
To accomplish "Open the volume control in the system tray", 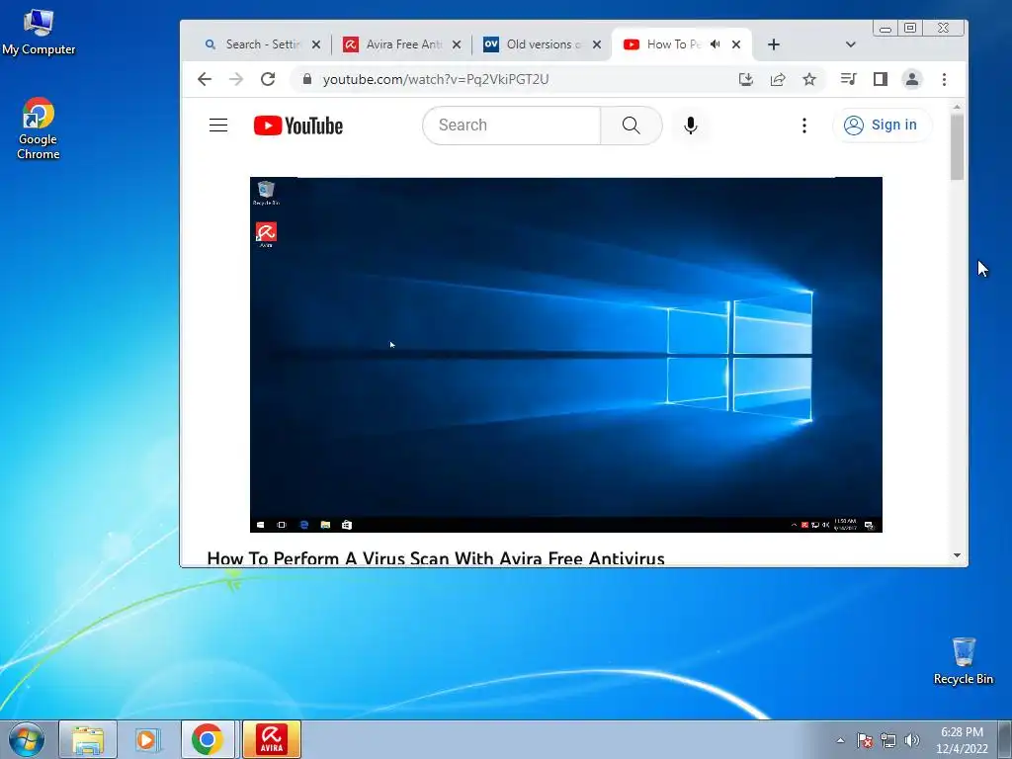I will tap(912, 740).
